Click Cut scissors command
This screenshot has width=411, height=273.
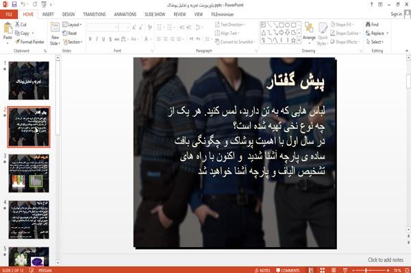tap(21, 25)
